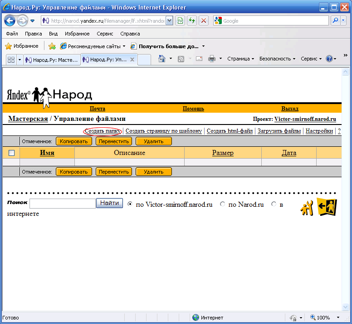
Task: Open the Страница command menu
Action: pos(240,59)
